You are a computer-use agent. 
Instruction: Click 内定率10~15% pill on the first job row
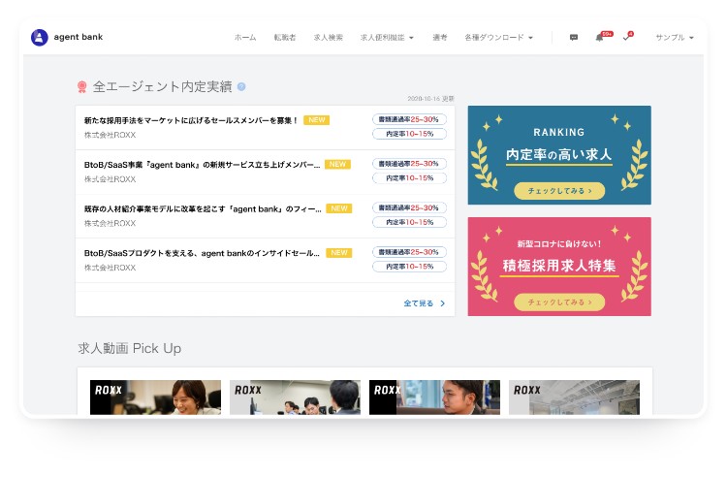[x=409, y=134]
